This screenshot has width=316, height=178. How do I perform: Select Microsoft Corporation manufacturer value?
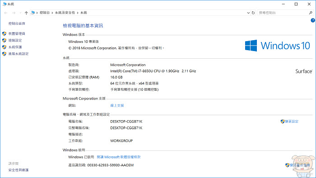(x=128, y=65)
